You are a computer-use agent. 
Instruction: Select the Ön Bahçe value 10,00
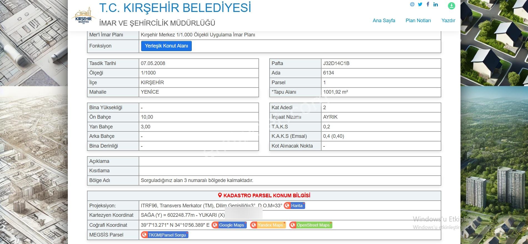point(147,117)
